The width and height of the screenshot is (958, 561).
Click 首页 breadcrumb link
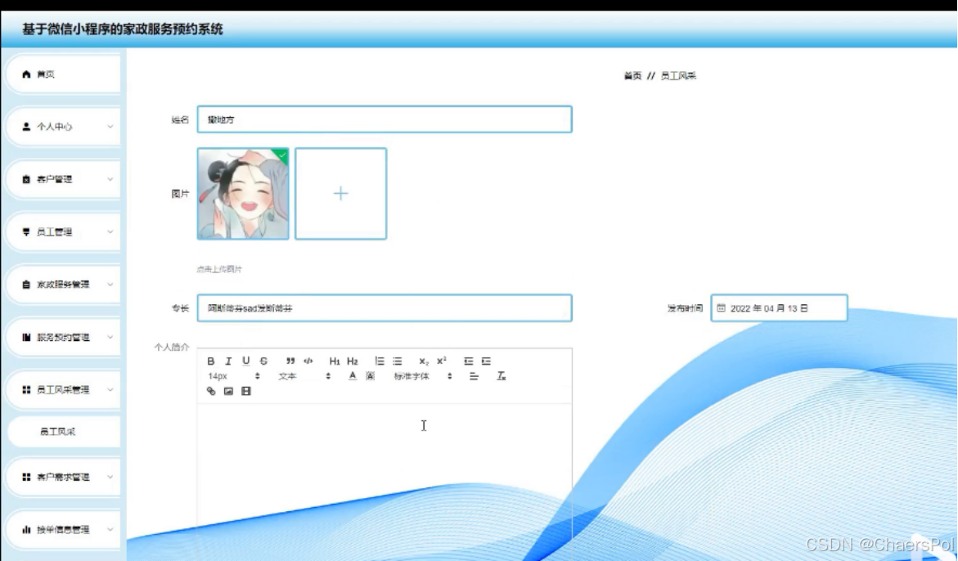(x=632, y=76)
